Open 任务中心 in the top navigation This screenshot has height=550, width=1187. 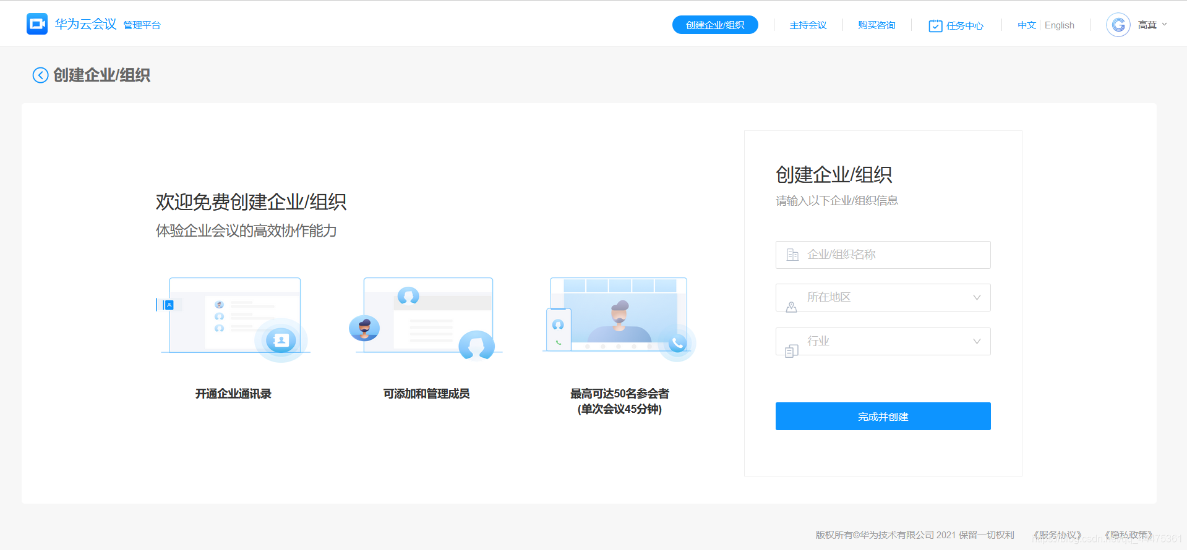click(964, 25)
